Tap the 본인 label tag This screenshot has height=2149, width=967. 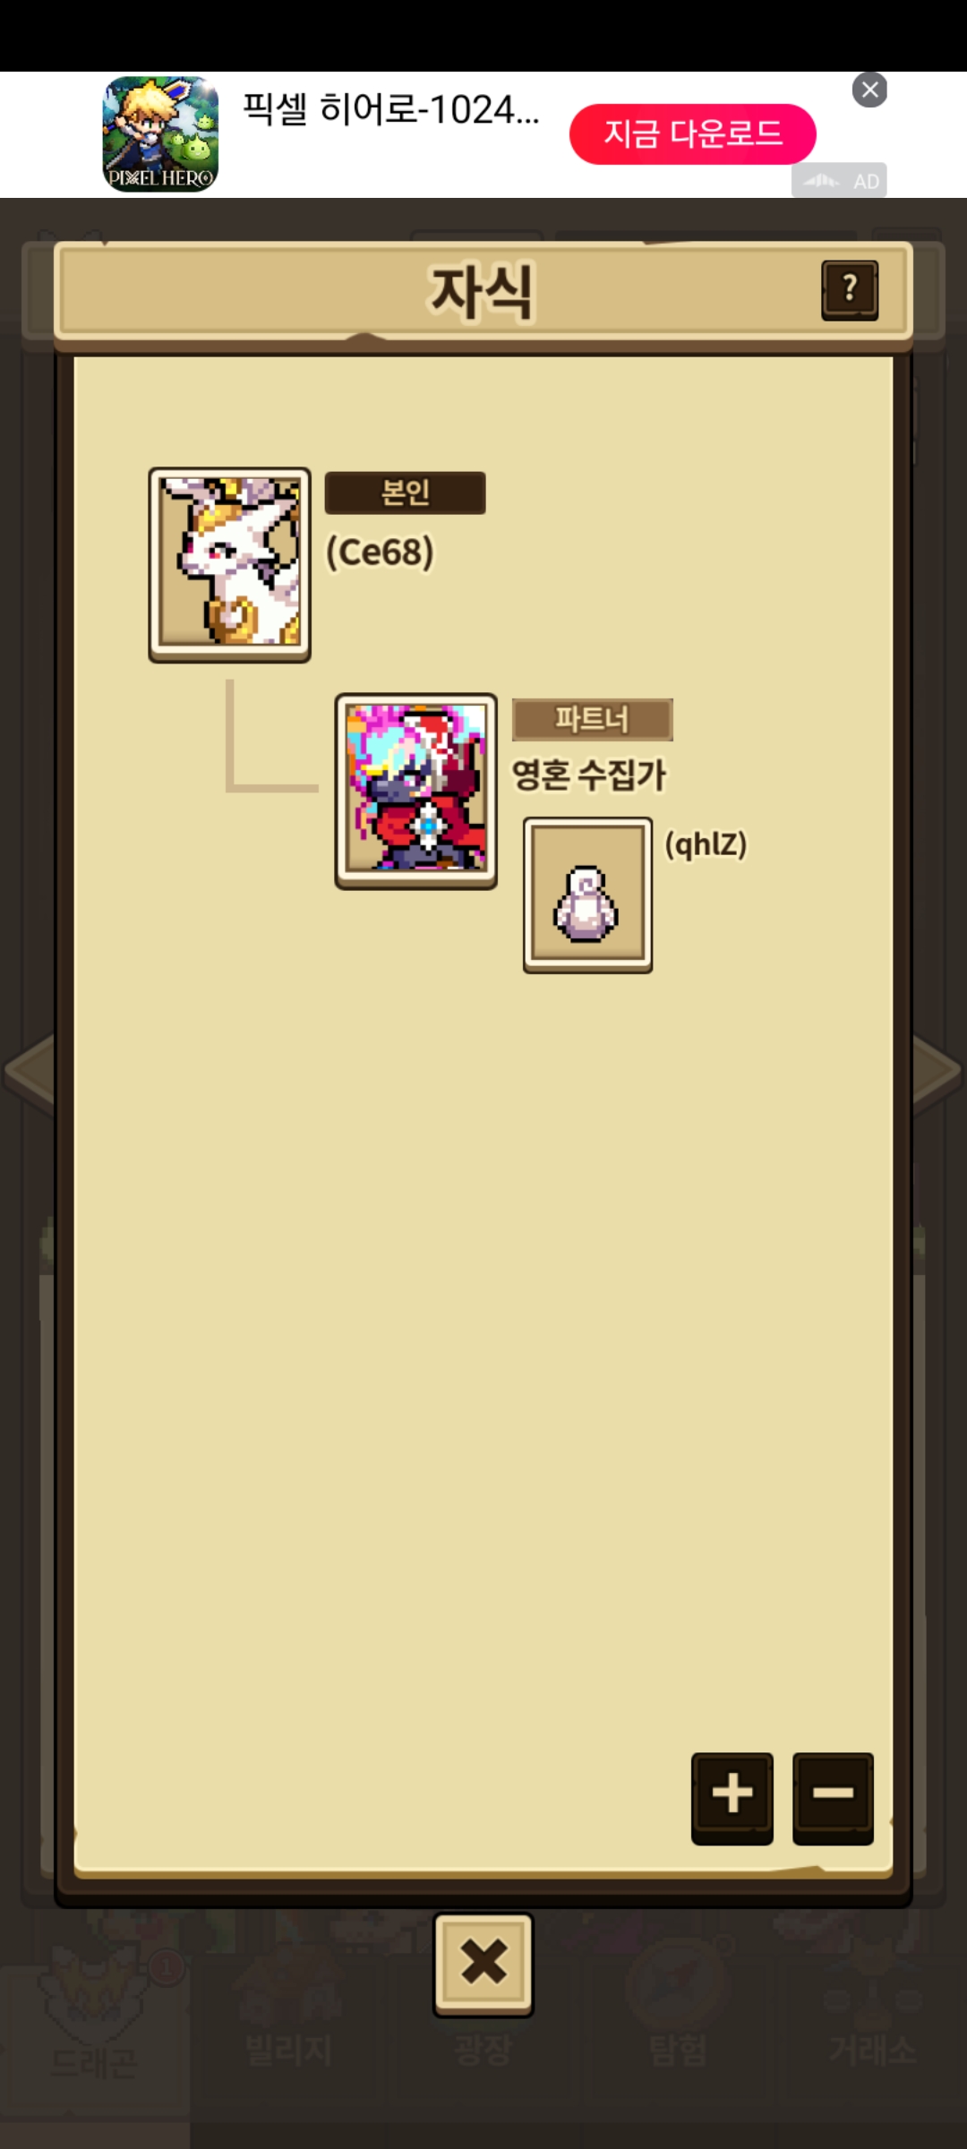pyautogui.click(x=405, y=492)
